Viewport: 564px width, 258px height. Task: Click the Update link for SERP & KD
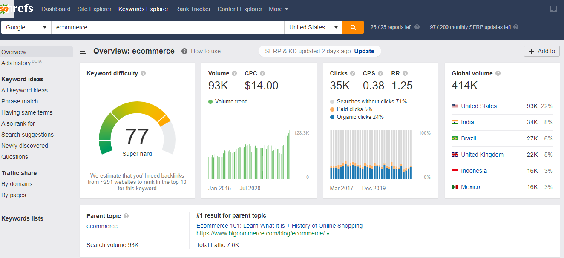(365, 51)
